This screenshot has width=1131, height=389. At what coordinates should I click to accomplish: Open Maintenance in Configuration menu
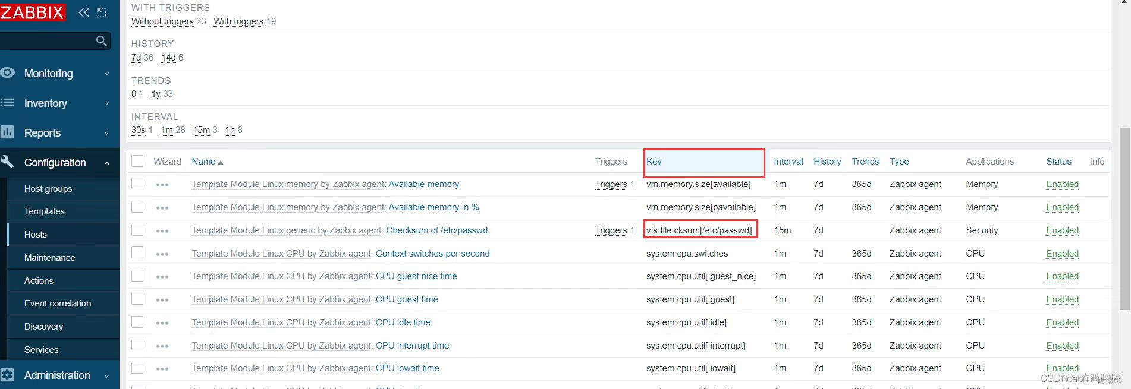coord(50,257)
